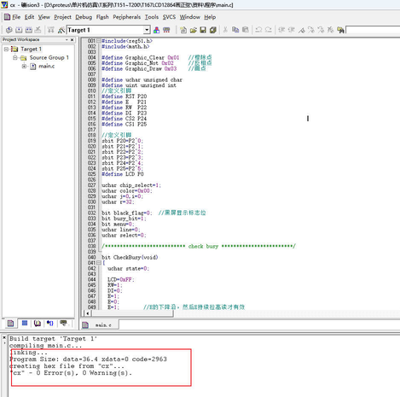Viewport: 400px width, 397px height.
Task: Collapse the Source Group 1 folder
Action: coord(15,58)
